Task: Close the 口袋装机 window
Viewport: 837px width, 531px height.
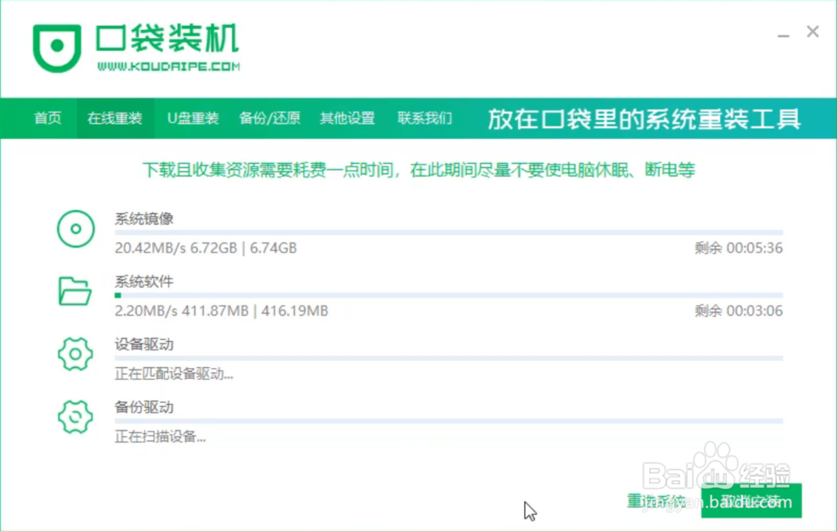Action: tap(813, 32)
